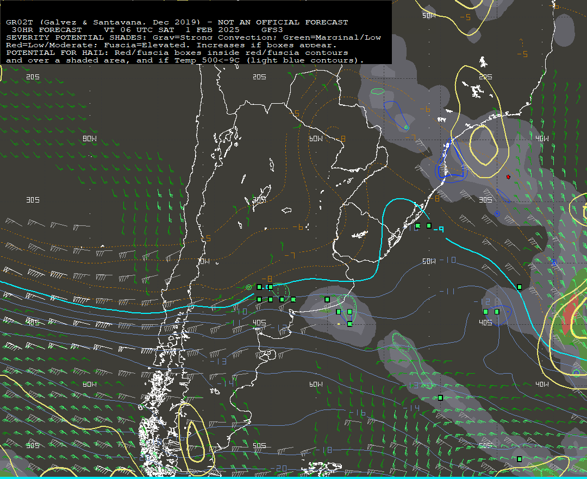The image size is (587, 479).
Task: Click the red dot marker offshore Brazil
Action: (x=508, y=177)
